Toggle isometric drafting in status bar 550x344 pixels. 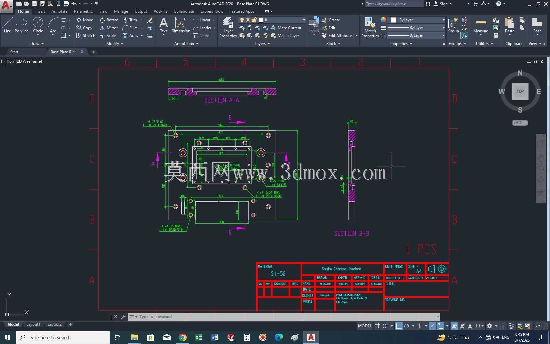pyautogui.click(x=419, y=326)
